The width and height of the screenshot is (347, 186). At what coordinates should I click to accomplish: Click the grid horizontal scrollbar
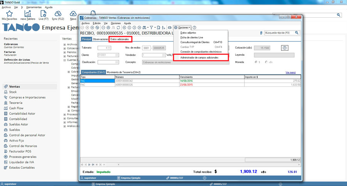pyautogui.click(x=208, y=164)
